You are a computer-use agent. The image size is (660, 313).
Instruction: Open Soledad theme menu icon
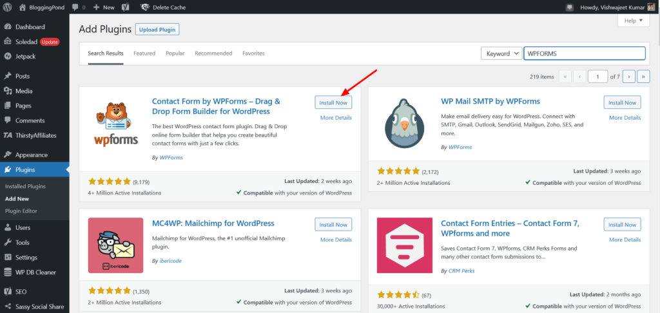coord(8,42)
